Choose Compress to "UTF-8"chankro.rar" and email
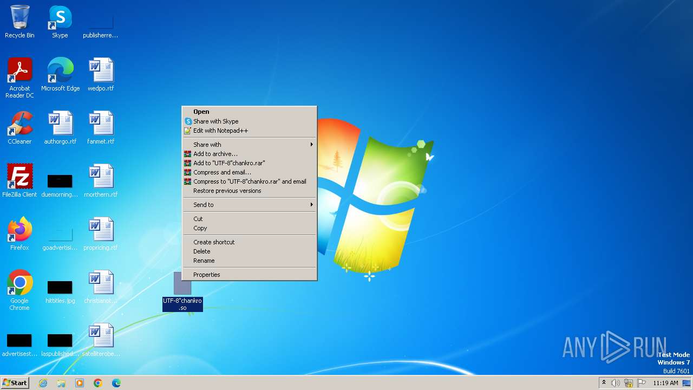 point(249,181)
